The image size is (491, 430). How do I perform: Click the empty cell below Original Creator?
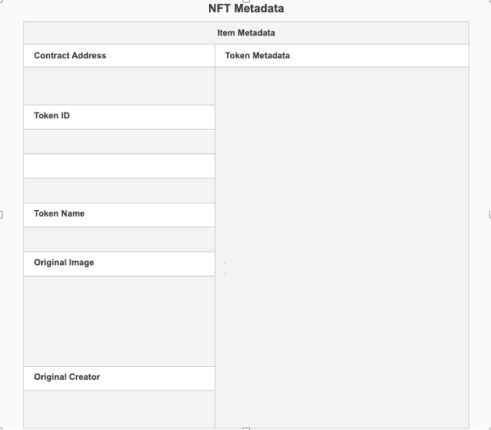(x=120, y=409)
